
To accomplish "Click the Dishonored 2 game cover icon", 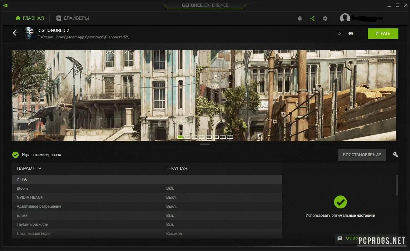I will click(x=29, y=33).
